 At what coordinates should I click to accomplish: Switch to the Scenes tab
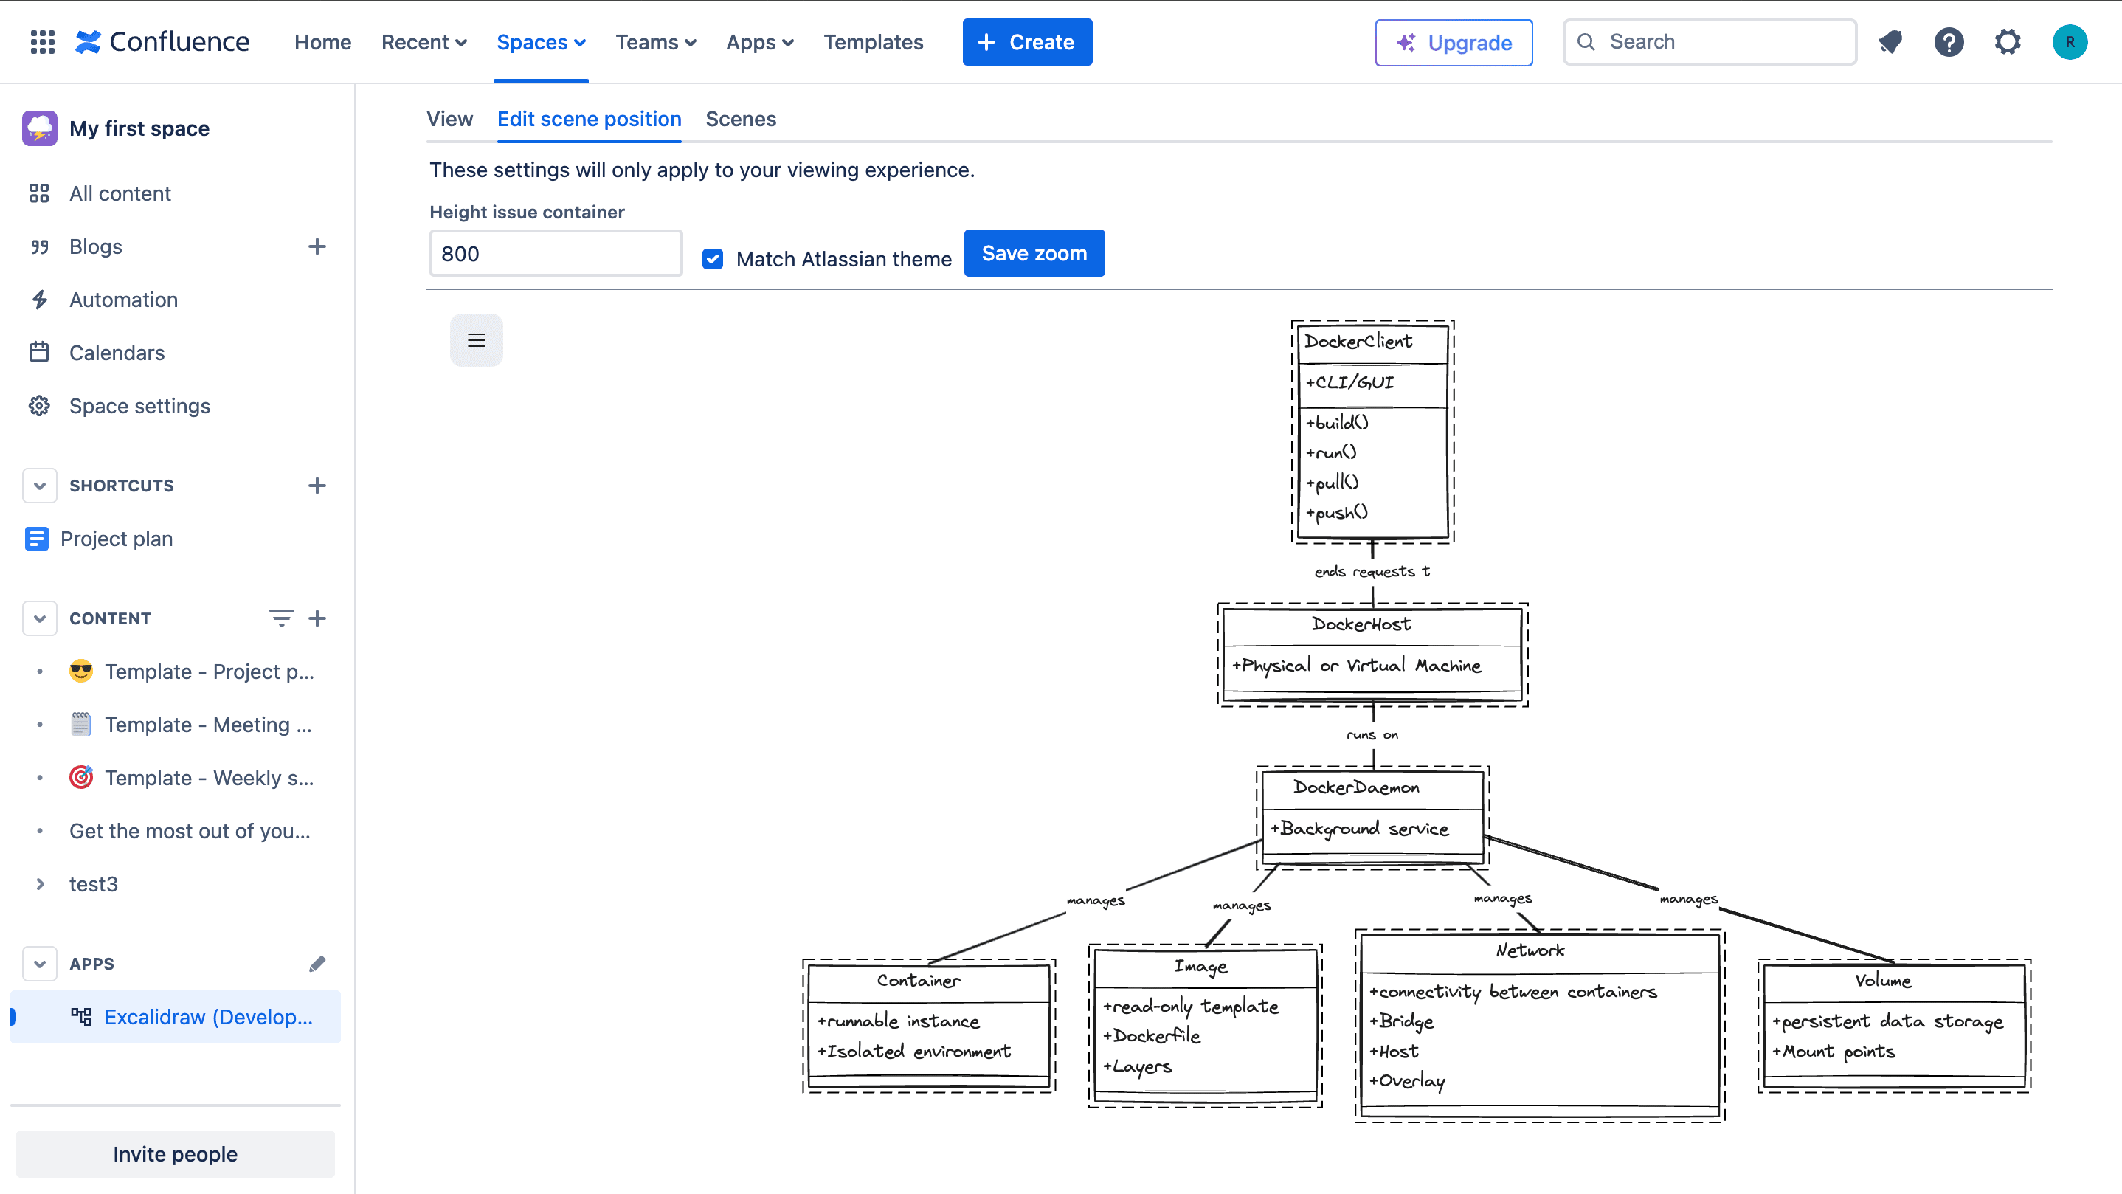[x=741, y=119]
